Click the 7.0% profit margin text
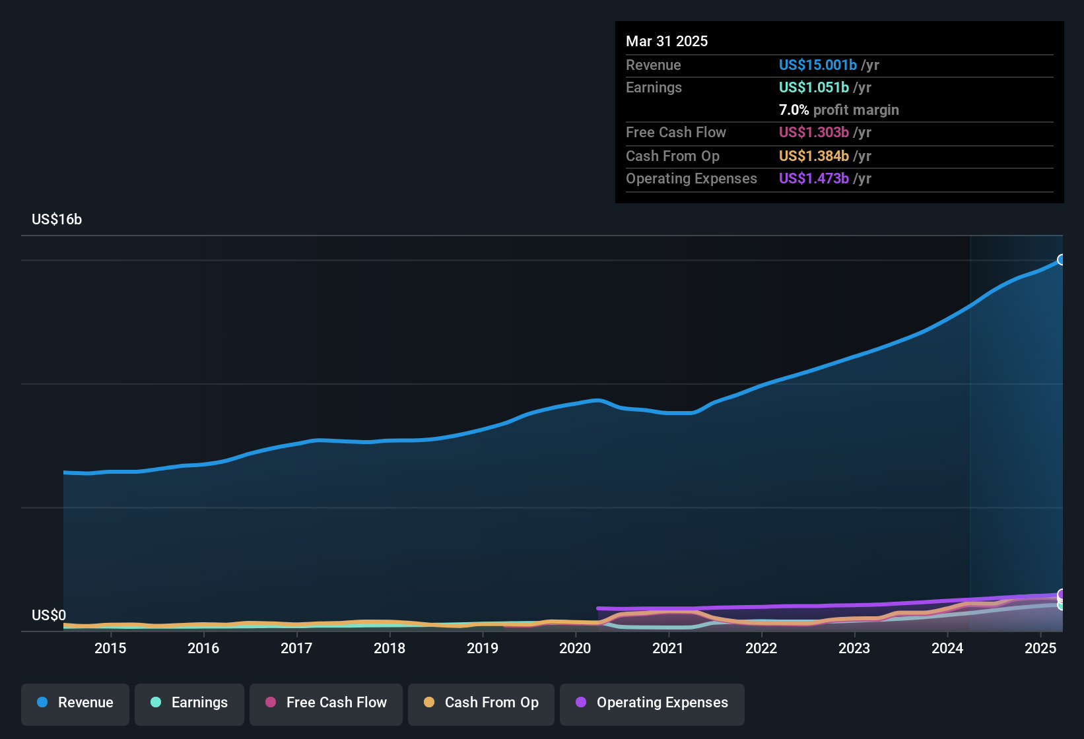This screenshot has height=739, width=1084. 839,110
